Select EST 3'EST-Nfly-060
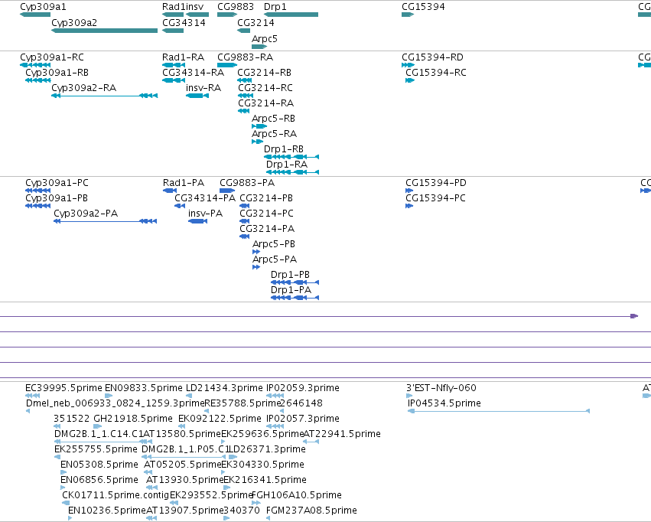Viewport: 651px width, 522px height. click(x=441, y=388)
